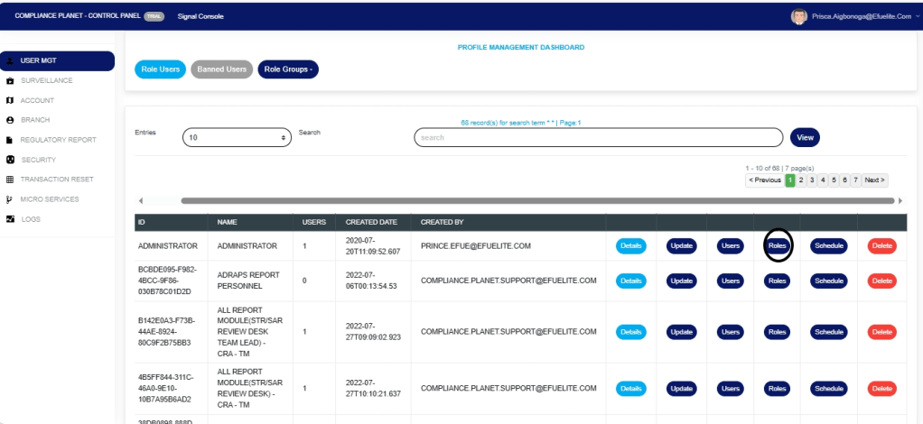The image size is (923, 424).
Task: Delete the ADMINISTRATOR role group
Action: (881, 245)
